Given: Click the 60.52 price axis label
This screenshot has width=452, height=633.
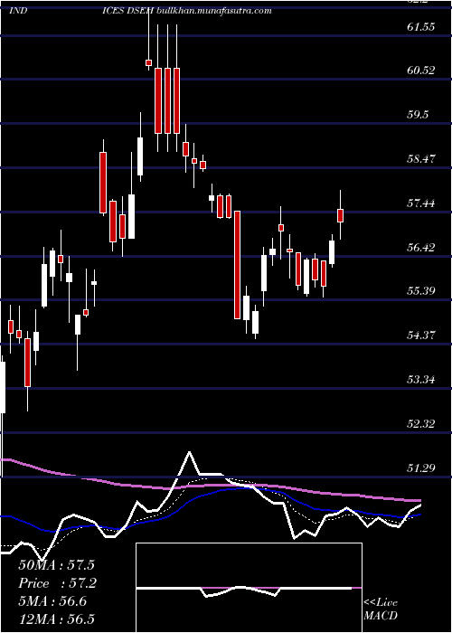Looking at the screenshot, I should point(421,71).
